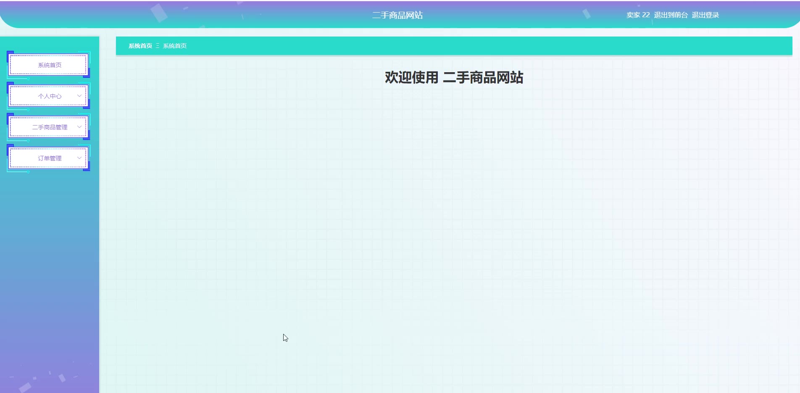Viewport: 800px width, 393px height.
Task: Open the 订单管理 sidebar menu
Action: coord(48,158)
